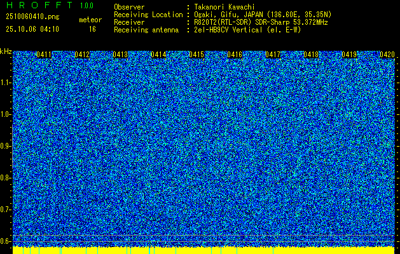Click the Observer name Takanori Kawachi
Viewport: 400px width, 254px height.
pos(224,7)
